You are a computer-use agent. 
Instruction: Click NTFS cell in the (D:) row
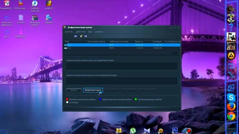[112, 48]
